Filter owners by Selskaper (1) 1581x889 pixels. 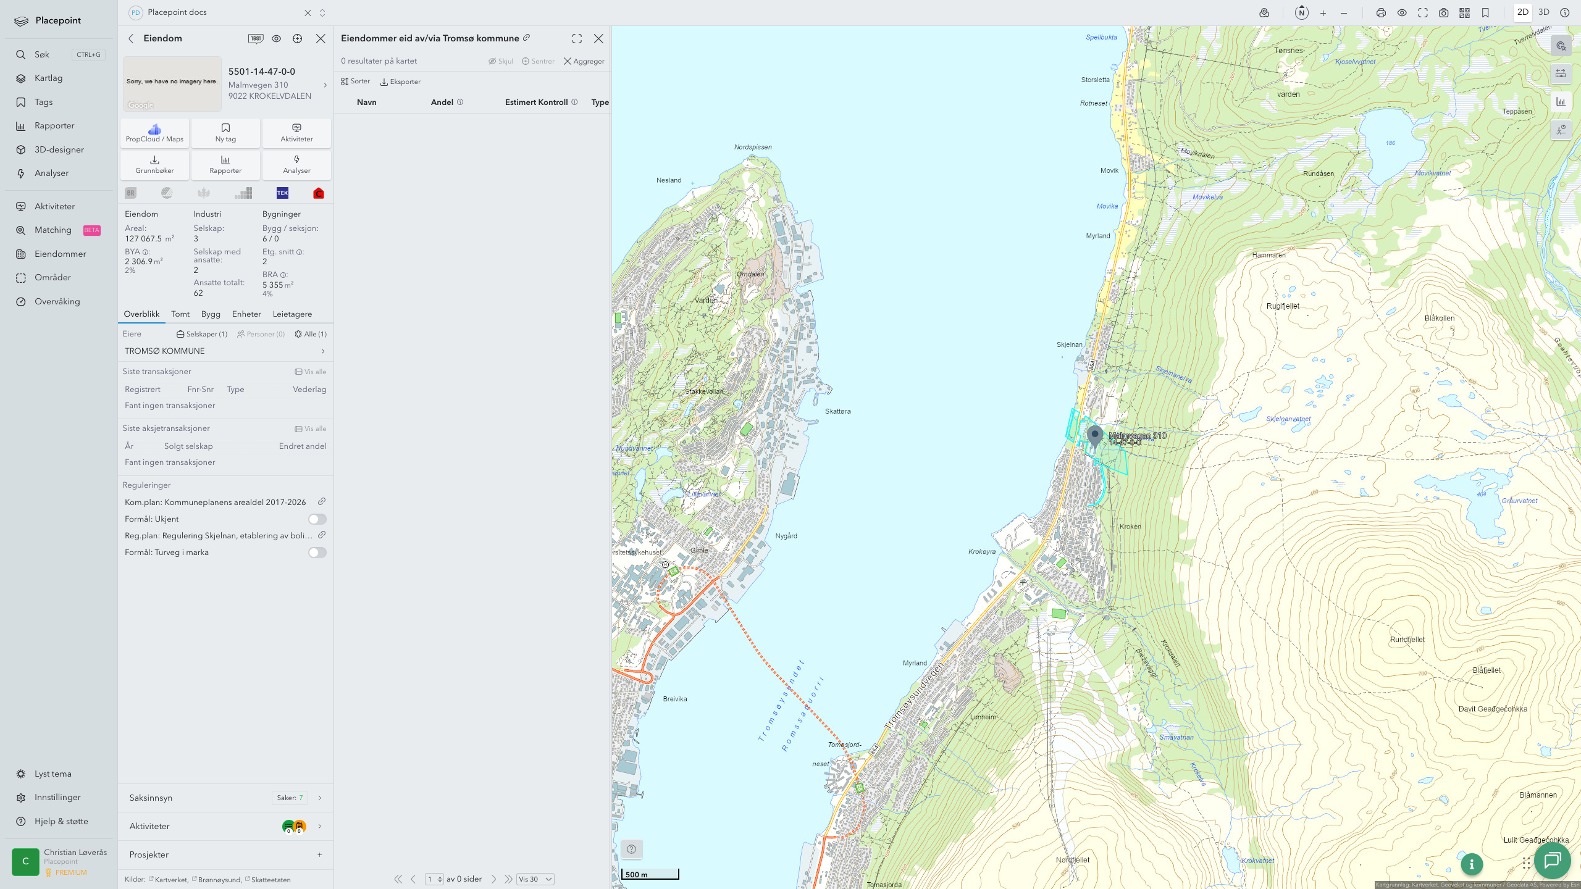tap(202, 334)
